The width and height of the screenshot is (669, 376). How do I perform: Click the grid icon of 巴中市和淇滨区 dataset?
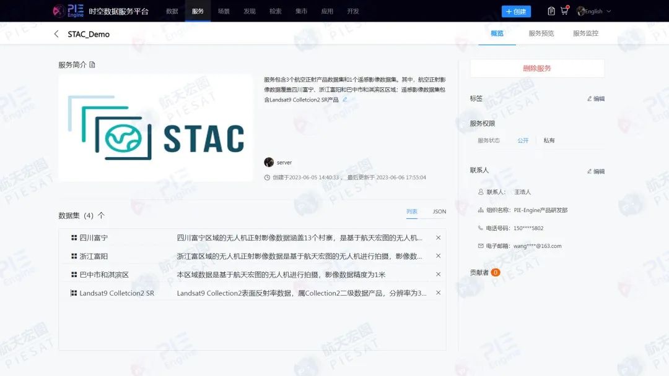74,275
